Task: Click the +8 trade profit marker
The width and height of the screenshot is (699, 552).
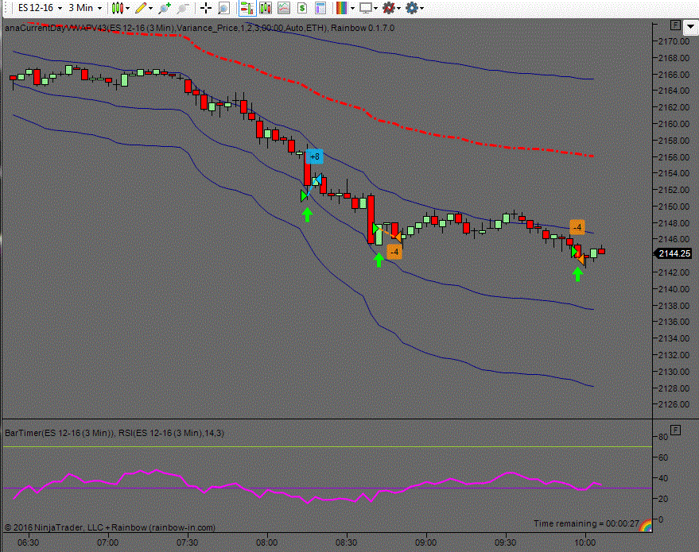Action: 315,156
